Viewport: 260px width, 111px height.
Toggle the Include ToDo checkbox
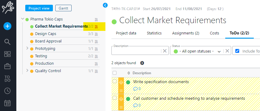[237, 51]
